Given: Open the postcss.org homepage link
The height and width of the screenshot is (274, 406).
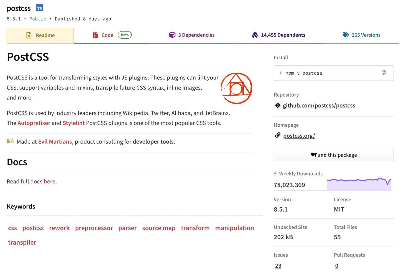Looking at the screenshot, I should [x=299, y=136].
